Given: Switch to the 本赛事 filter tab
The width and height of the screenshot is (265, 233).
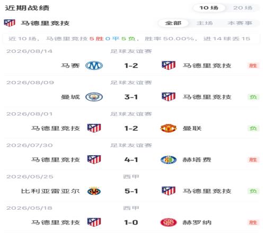Looking at the screenshot, I should click(240, 23).
